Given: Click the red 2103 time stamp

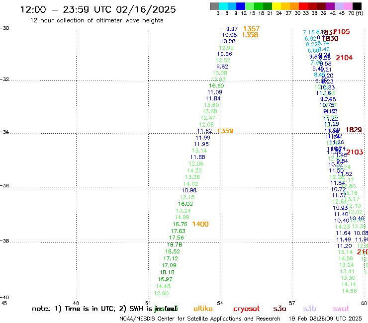Looking at the screenshot, I should (355, 152).
